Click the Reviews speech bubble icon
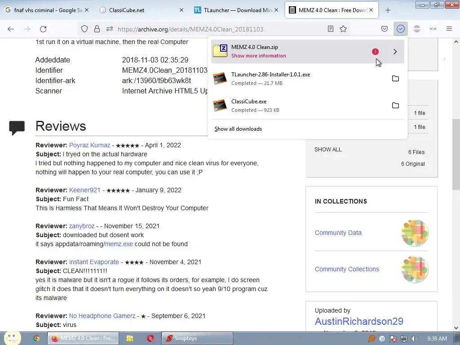The width and height of the screenshot is (460, 345). coord(17,128)
